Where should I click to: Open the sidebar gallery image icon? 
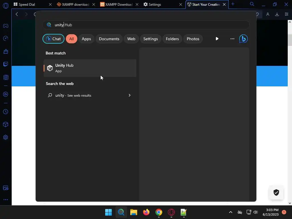6,188
